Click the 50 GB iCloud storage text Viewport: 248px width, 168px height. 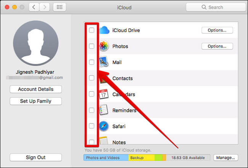coord(118,150)
